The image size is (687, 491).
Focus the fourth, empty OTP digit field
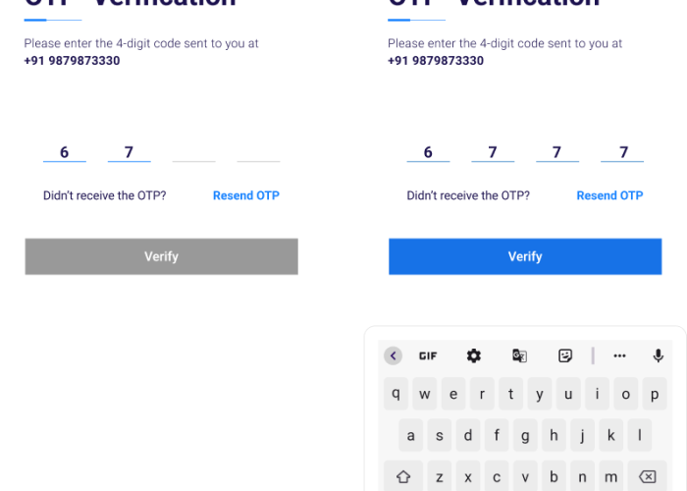click(258, 152)
